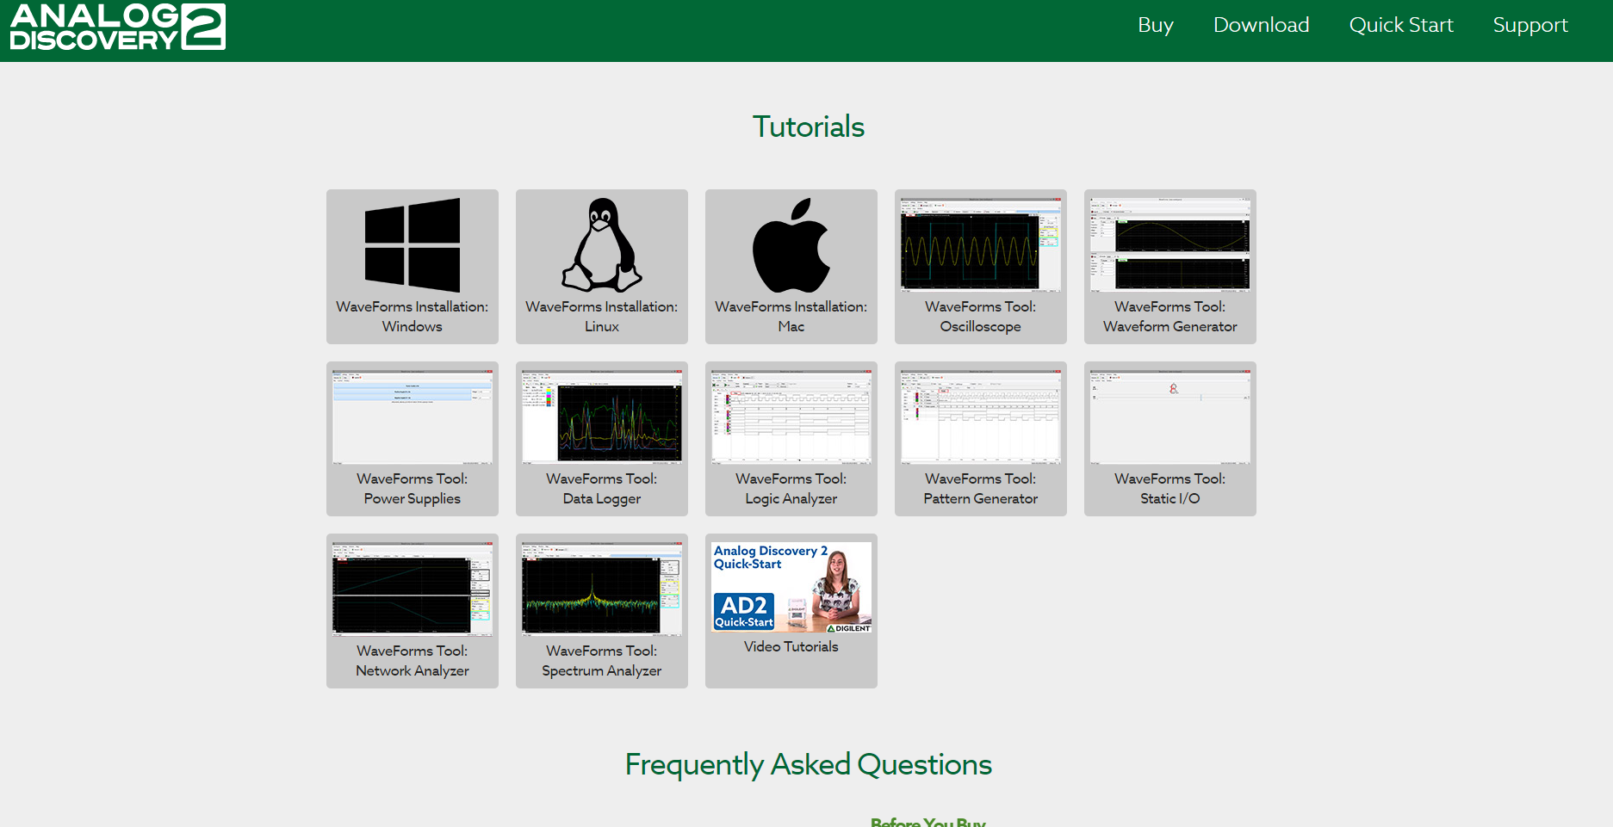Click the Linux penguin icon
The image size is (1613, 827).
coord(601,245)
